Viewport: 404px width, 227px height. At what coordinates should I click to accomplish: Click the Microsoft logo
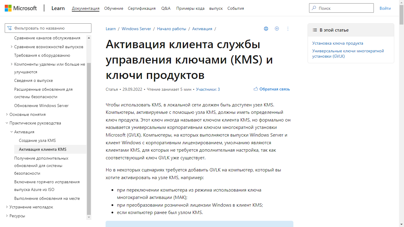click(21, 8)
